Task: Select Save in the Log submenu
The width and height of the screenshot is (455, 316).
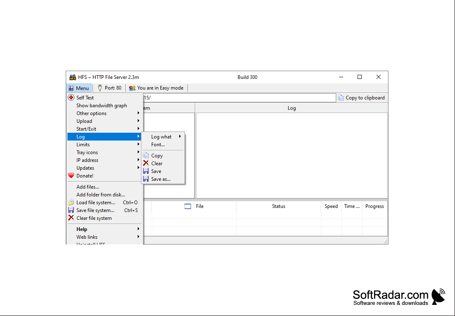Action: click(163, 171)
